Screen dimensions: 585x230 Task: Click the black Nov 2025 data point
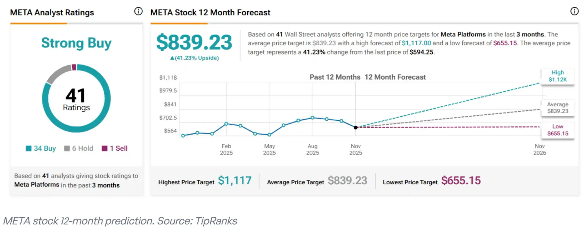[x=355, y=127]
